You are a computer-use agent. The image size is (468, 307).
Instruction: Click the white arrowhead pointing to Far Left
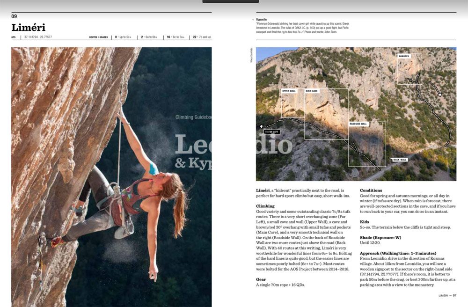pos(261,126)
